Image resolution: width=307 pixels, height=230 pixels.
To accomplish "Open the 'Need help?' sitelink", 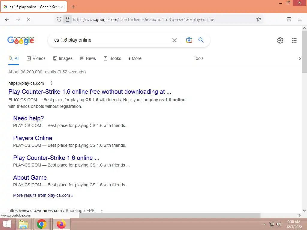I will coord(28,118).
